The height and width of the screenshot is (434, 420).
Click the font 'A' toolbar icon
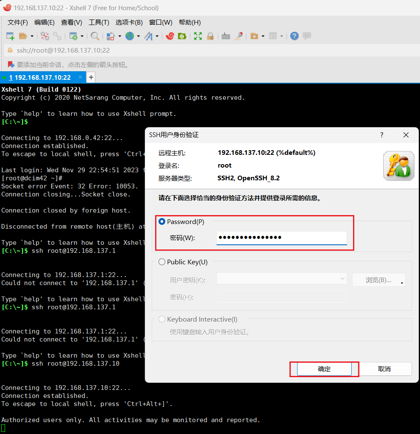pyautogui.click(x=148, y=36)
